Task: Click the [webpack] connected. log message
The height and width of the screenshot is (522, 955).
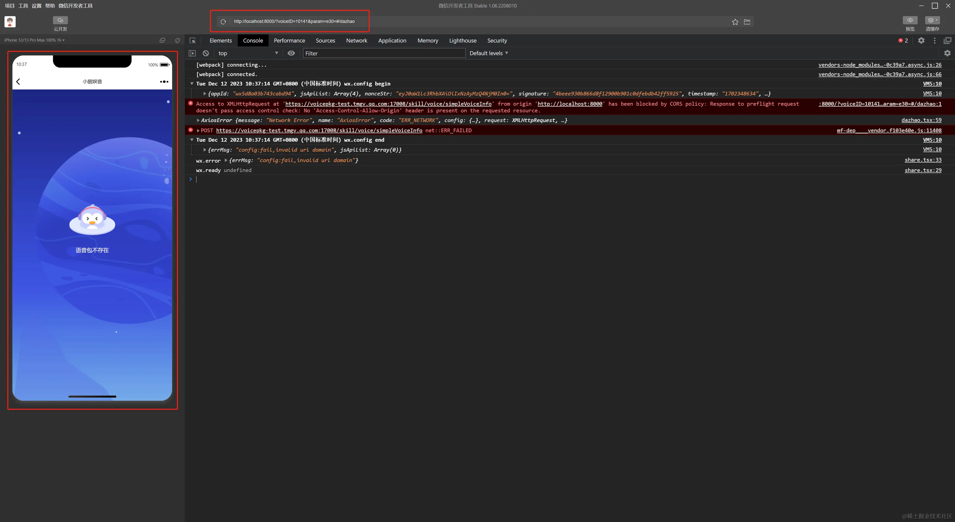Action: coord(226,74)
